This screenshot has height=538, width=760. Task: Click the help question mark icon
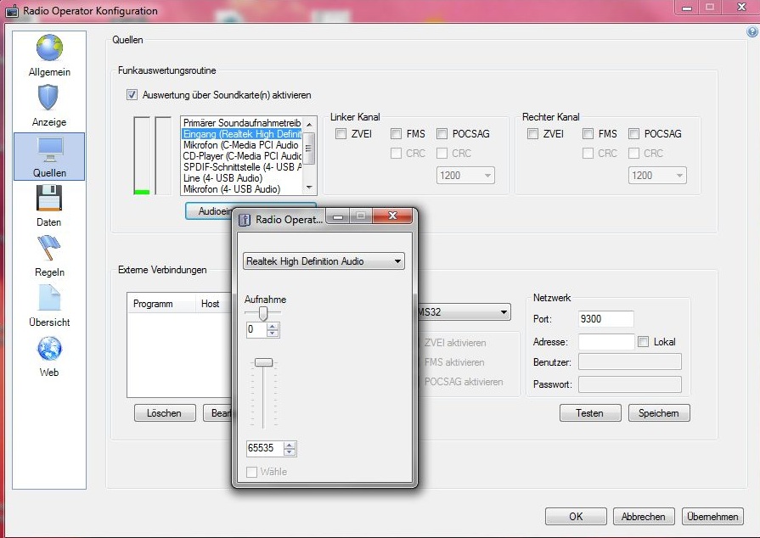point(752,31)
